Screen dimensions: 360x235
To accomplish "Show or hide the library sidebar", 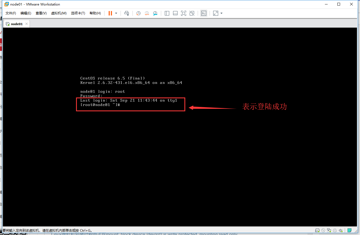I will (167, 13).
